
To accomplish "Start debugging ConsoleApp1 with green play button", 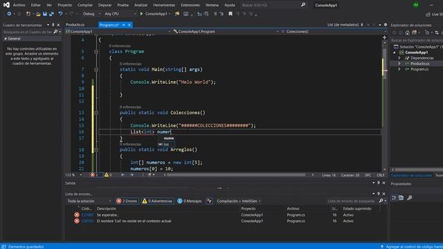I will 141,14.
